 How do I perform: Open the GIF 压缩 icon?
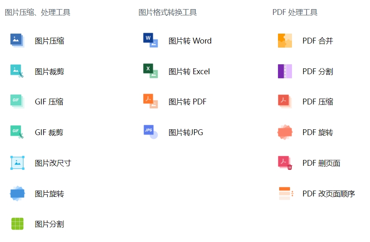pos(17,102)
